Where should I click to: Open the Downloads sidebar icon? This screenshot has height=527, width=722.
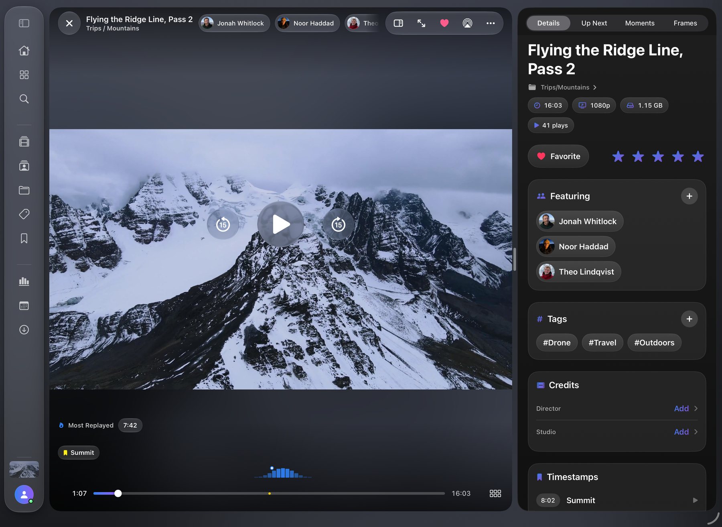pos(24,330)
